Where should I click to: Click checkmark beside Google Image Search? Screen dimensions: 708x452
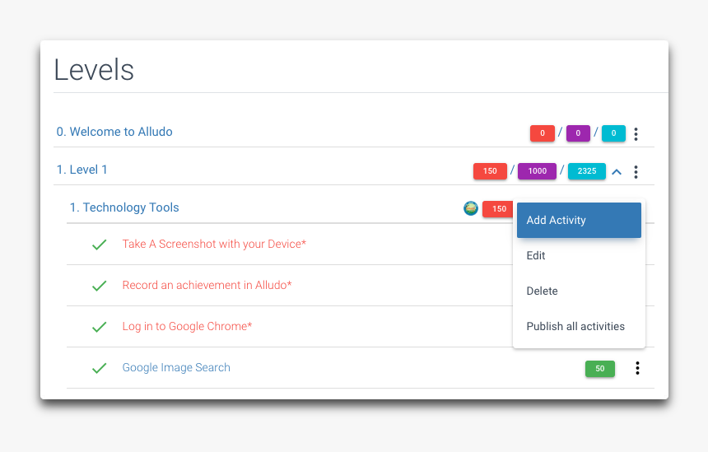click(x=99, y=368)
